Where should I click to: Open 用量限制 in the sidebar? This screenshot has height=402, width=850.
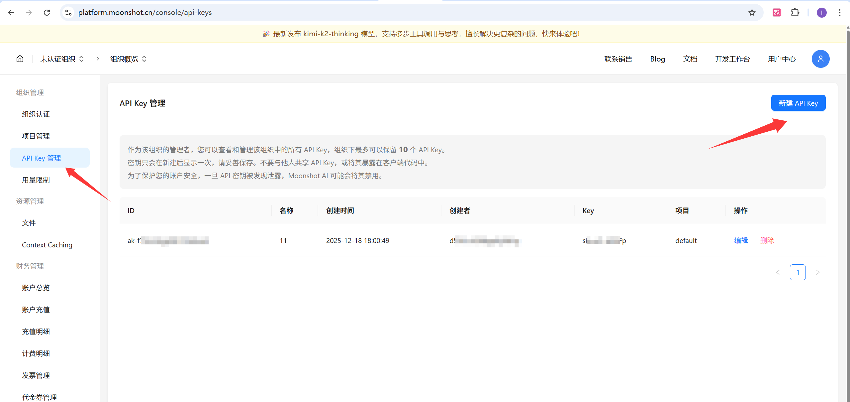click(x=36, y=180)
